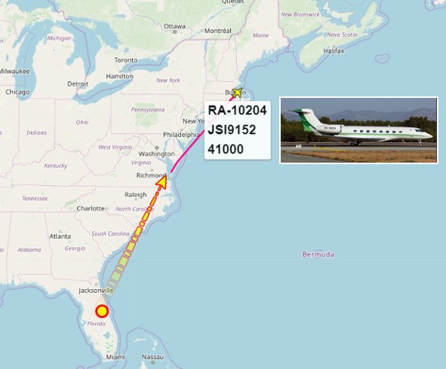The width and height of the screenshot is (446, 369).
Task: Click the Miami city label
Action: [x=115, y=357]
